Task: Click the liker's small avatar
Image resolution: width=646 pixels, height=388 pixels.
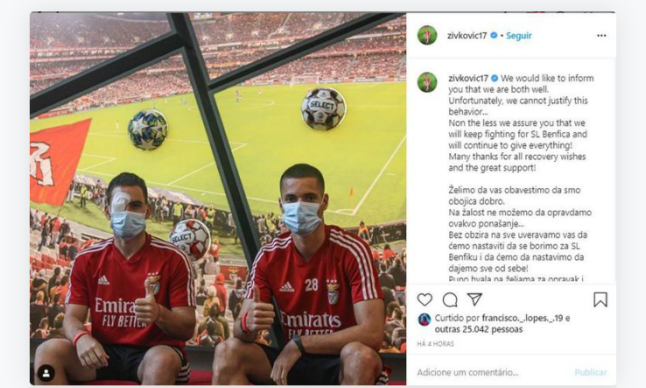Action: point(425,320)
